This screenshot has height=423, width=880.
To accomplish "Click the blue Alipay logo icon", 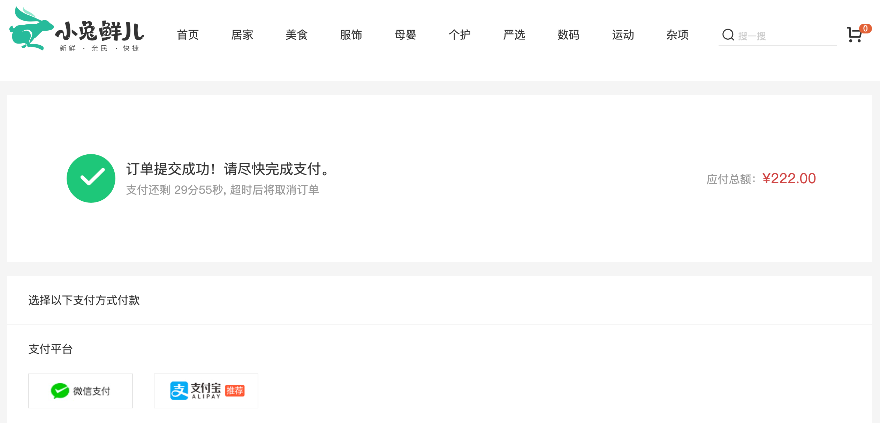I will (179, 391).
